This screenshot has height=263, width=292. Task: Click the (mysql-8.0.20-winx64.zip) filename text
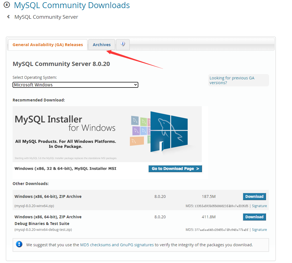pyautogui.click(x=34, y=206)
